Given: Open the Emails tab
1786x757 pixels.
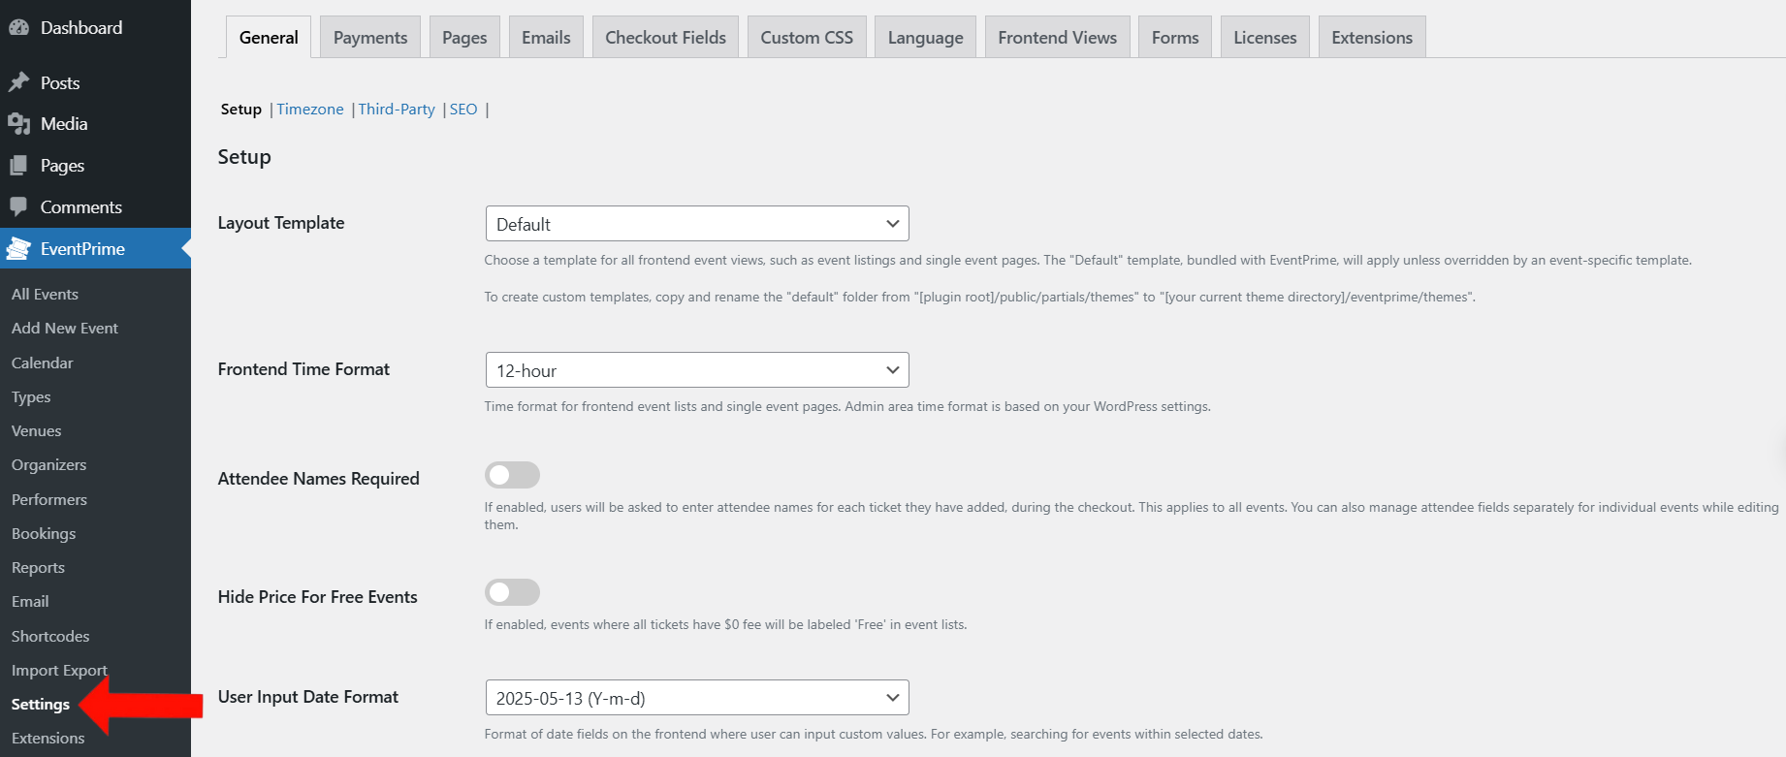Looking at the screenshot, I should [x=546, y=37].
